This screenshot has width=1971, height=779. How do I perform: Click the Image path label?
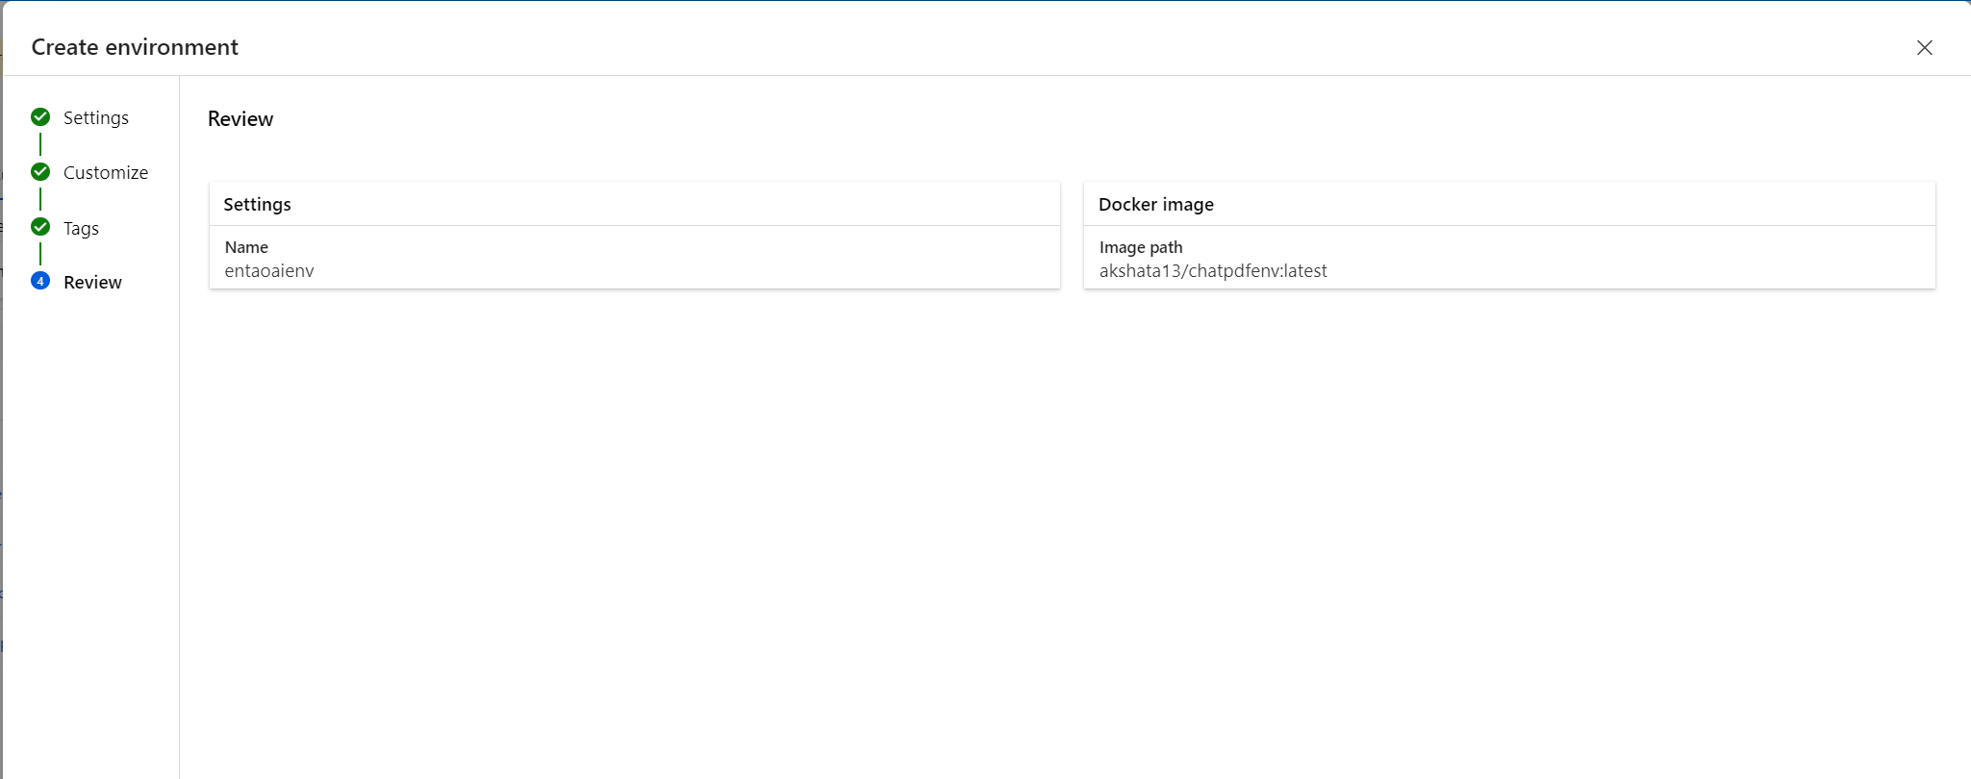[x=1141, y=247]
